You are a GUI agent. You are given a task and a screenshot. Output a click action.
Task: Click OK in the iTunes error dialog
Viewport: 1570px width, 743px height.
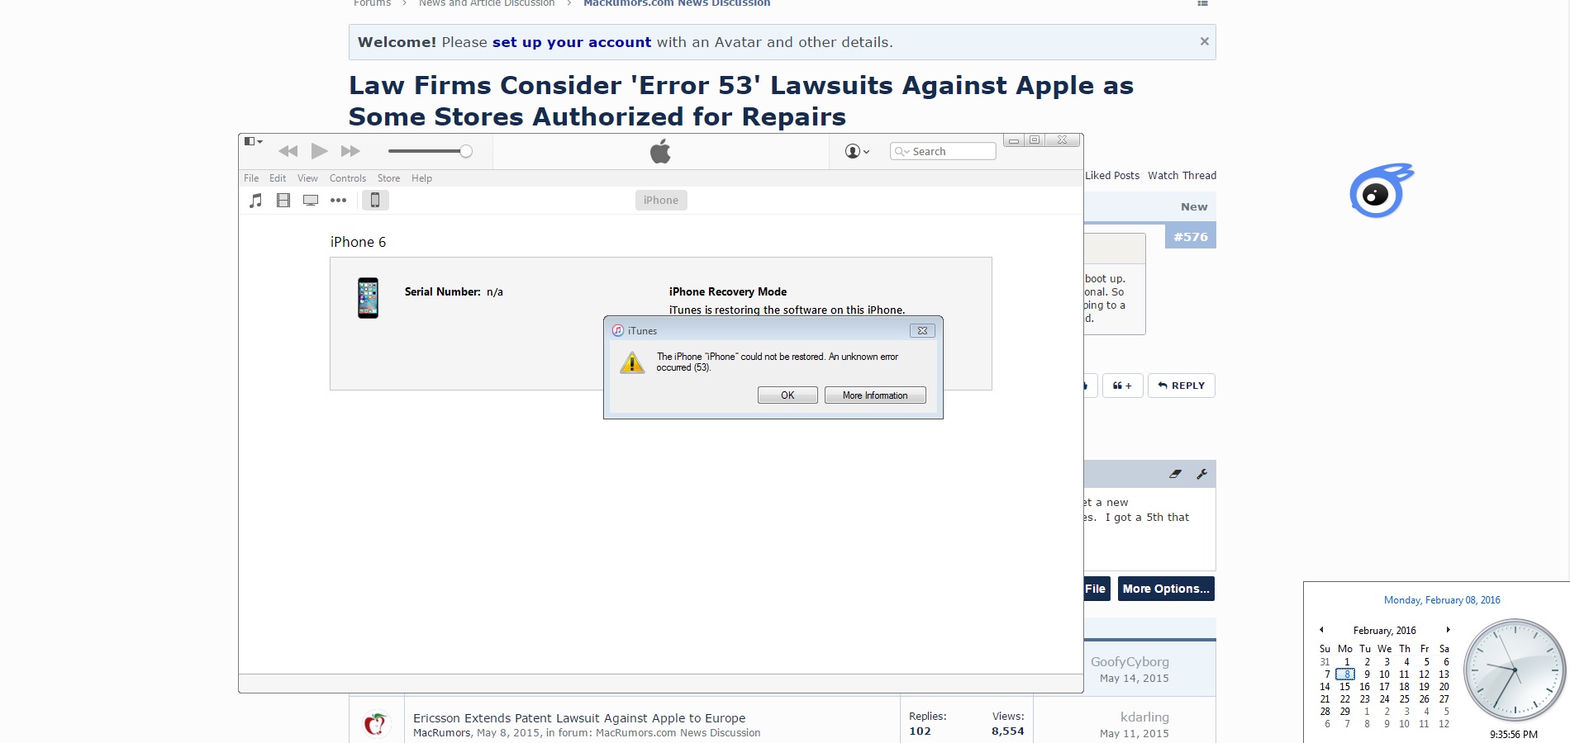(787, 395)
